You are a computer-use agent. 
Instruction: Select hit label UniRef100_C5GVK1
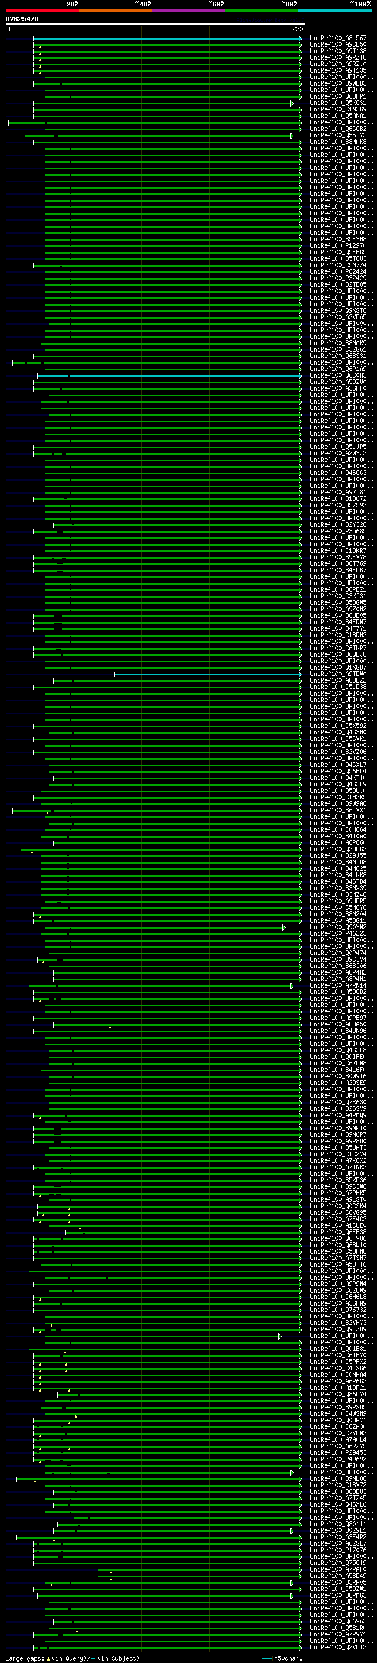click(338, 739)
